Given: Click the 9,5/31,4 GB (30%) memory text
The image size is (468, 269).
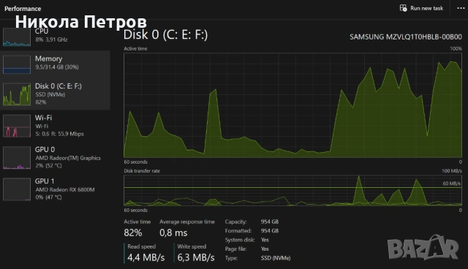Looking at the screenshot, I should [x=57, y=67].
